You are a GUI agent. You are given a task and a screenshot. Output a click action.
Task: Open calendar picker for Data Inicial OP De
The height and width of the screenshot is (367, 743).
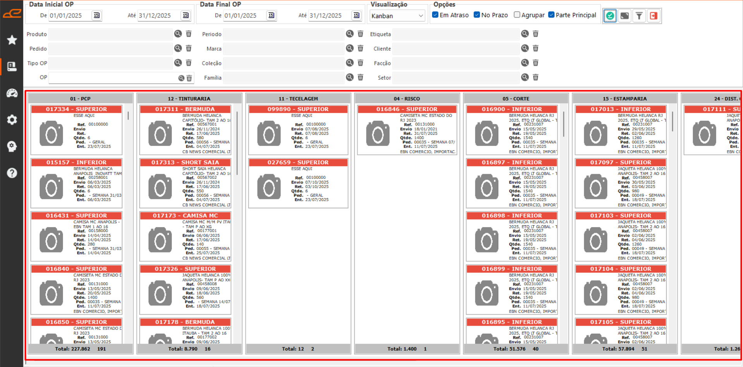click(96, 15)
